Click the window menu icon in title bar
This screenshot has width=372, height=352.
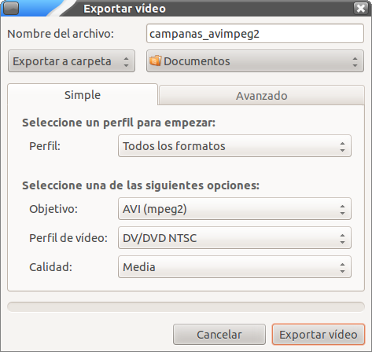(x=11, y=8)
